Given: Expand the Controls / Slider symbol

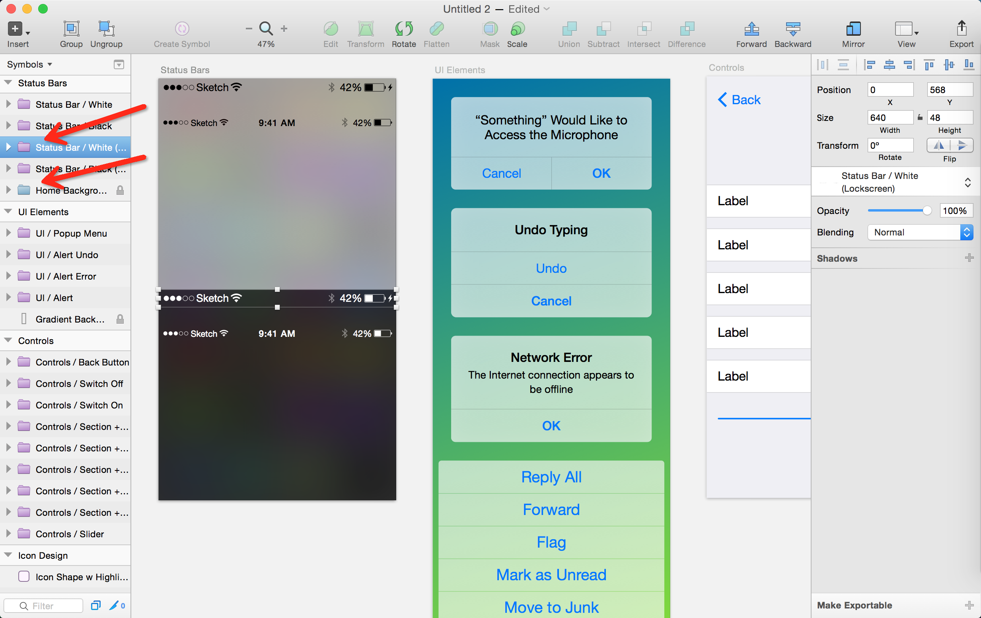Looking at the screenshot, I should [8, 533].
